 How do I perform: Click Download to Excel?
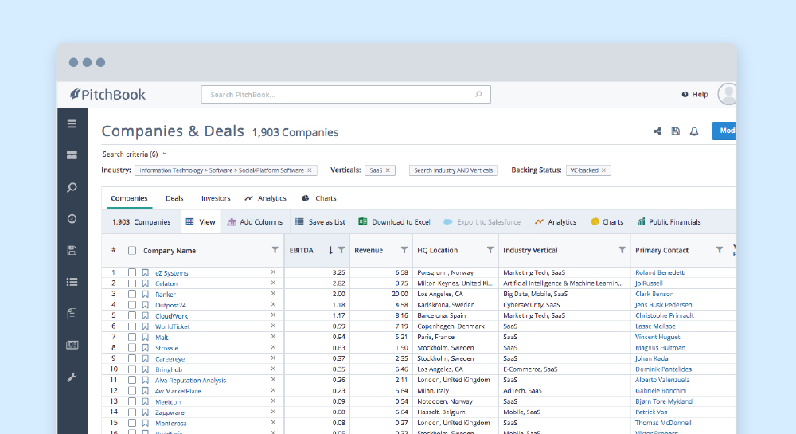click(395, 222)
